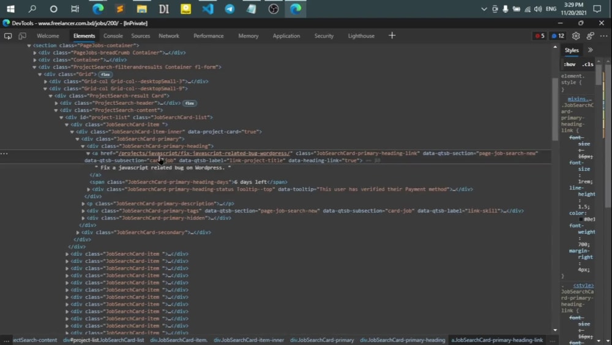Open the Memory tab
The width and height of the screenshot is (612, 345).
pyautogui.click(x=248, y=36)
